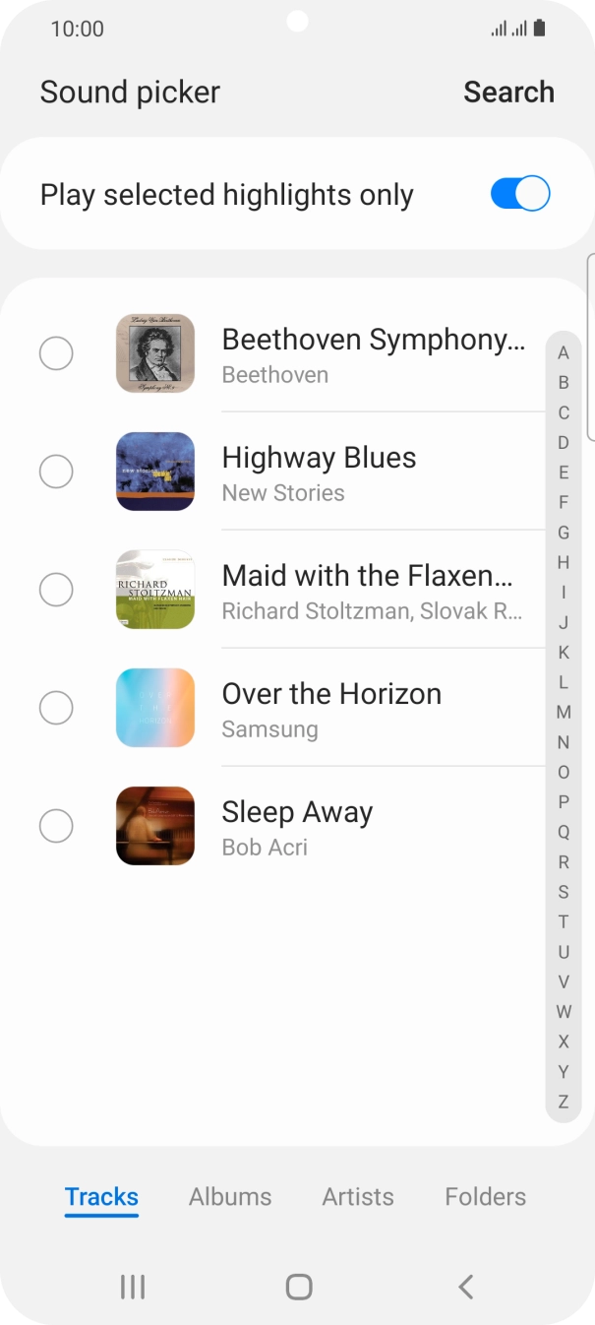Tap the Beethoven Symphony album artwork
The image size is (595, 1325).
pos(154,353)
